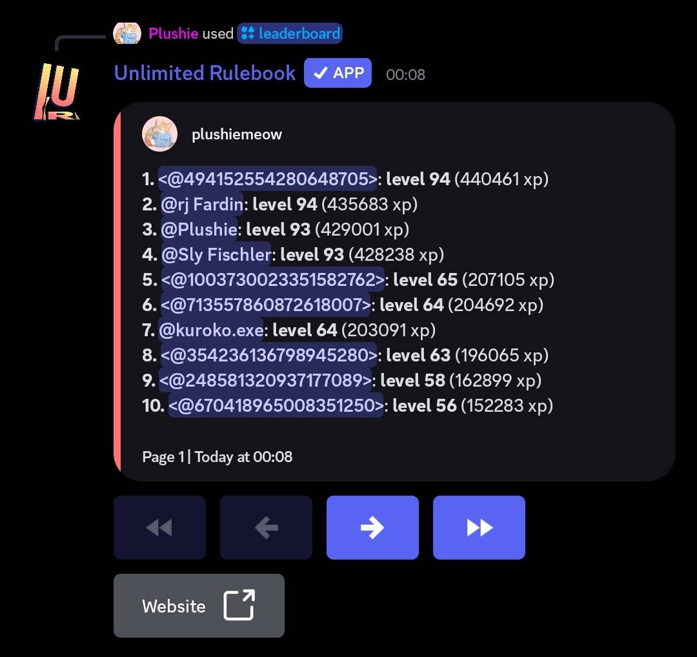Screen dimensions: 697x657
Task: Click plushiemeow embed author name
Action: (x=237, y=134)
